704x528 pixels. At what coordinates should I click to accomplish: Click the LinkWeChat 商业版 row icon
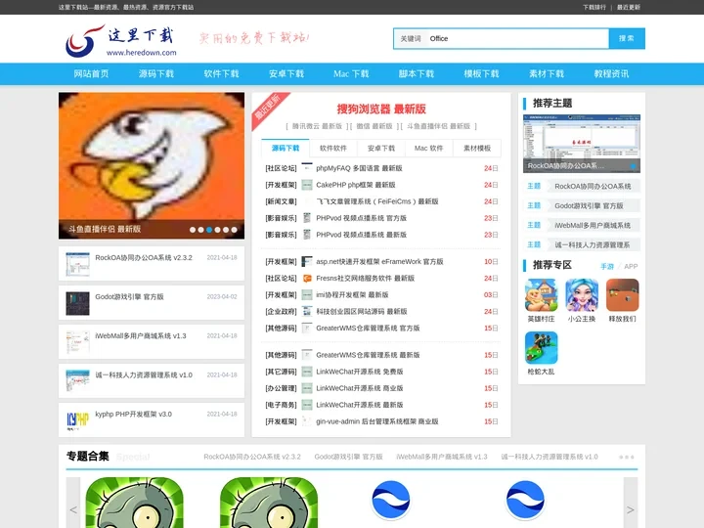pyautogui.click(x=307, y=388)
